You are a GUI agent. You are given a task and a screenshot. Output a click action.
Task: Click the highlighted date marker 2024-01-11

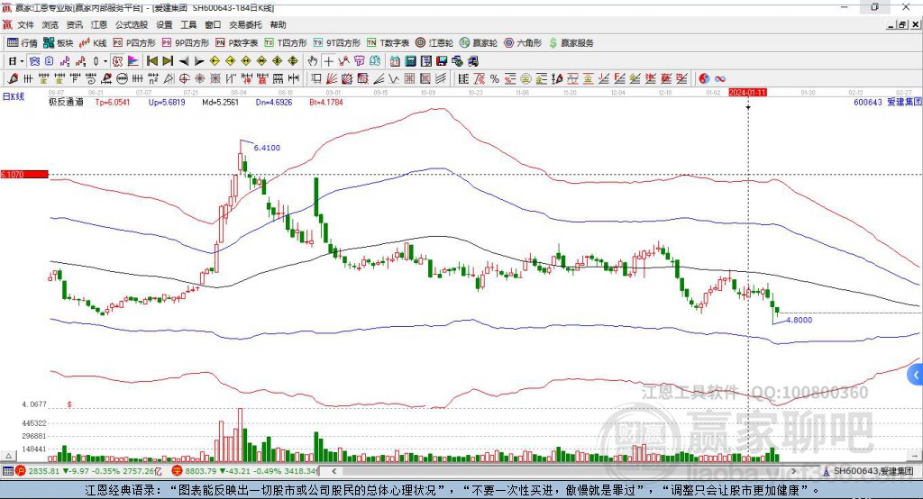(747, 93)
